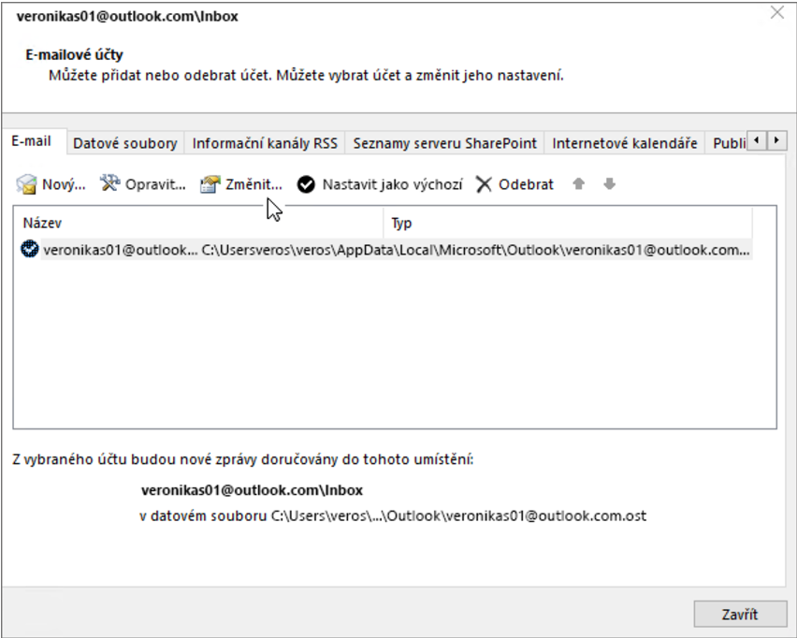Image resolution: width=797 pixels, height=638 pixels.
Task: Click the Změnit account icon
Action: [210, 184]
